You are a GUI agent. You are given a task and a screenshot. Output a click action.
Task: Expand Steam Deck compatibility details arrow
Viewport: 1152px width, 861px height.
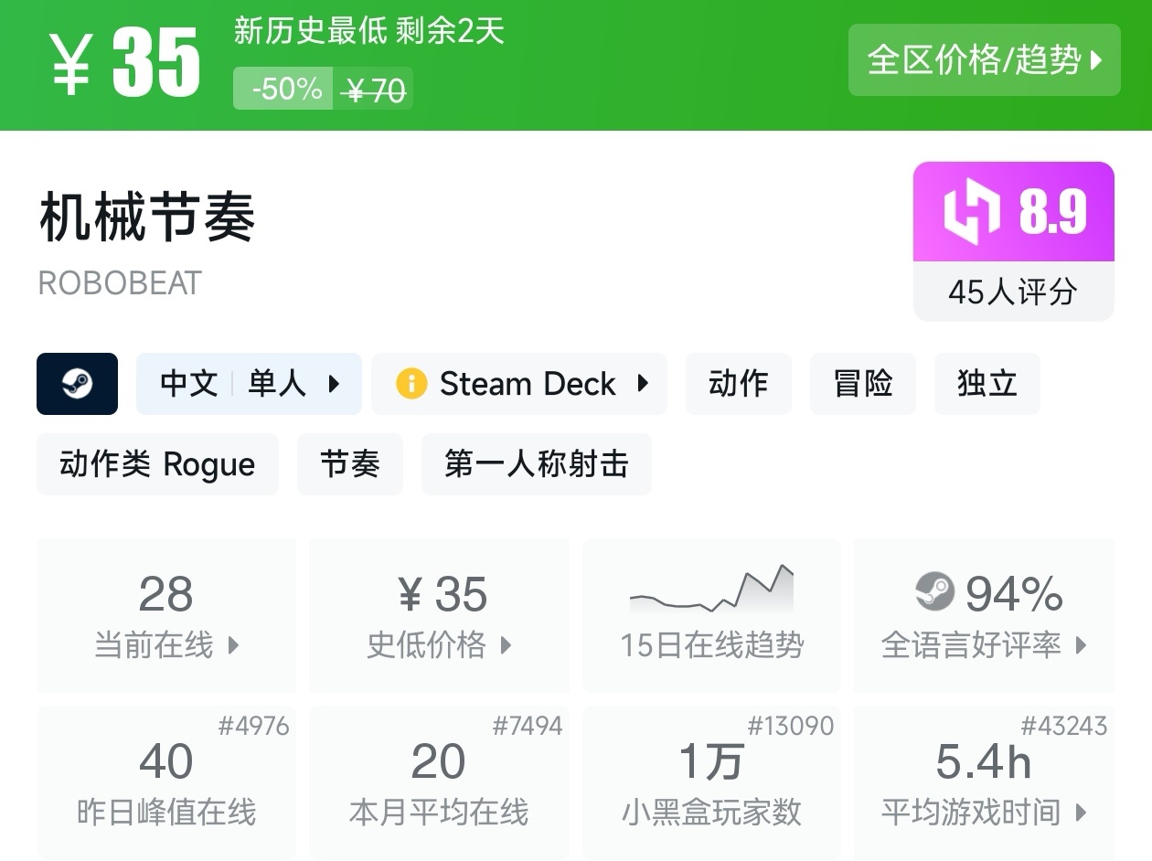643,384
